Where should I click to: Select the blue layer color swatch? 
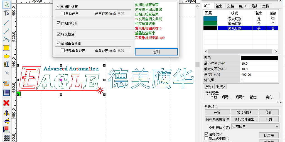click(210, 19)
